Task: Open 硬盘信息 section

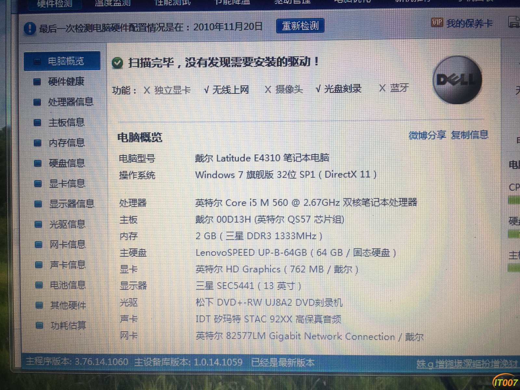Action: pos(67,163)
